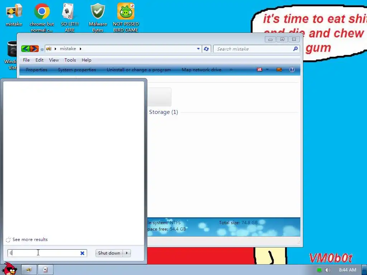This screenshot has height=275, width=367.
Task: Click 'See more results' in Start menu
Action: tap(30, 240)
